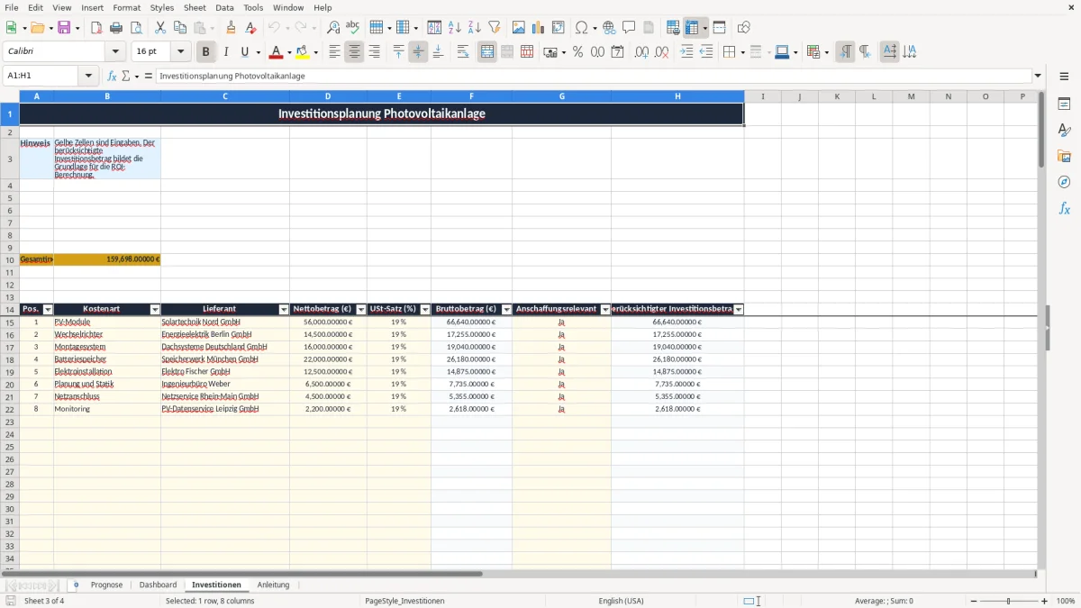This screenshot has height=608, width=1081.
Task: Toggle Center Horizontally alignment
Action: click(354, 52)
